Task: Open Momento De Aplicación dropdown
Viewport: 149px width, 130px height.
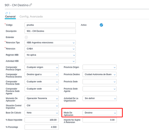Action: (x=42, y=98)
